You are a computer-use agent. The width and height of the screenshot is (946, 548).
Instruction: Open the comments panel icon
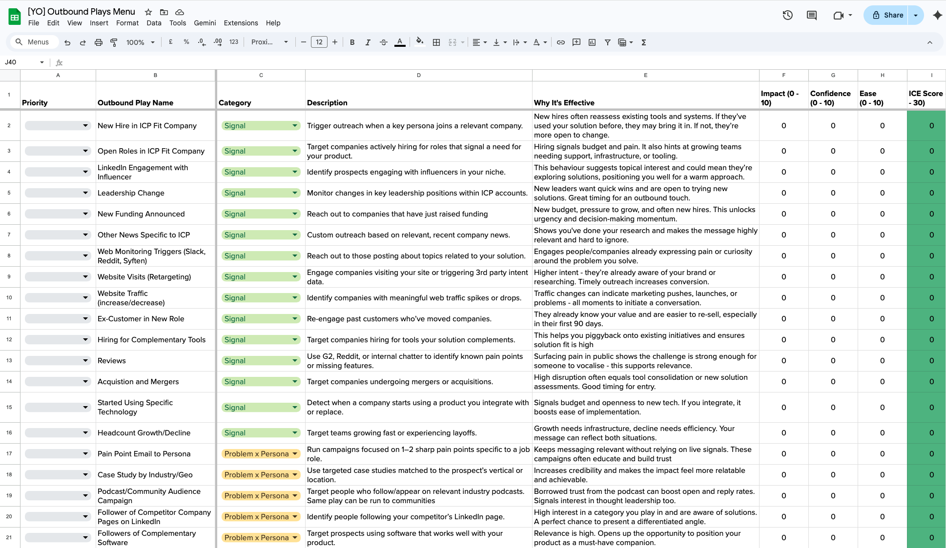(x=811, y=15)
